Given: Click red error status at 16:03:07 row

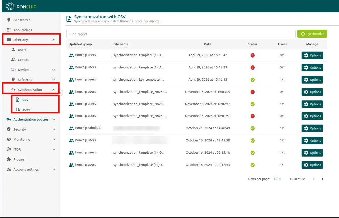Looking at the screenshot, I should pyautogui.click(x=253, y=92).
